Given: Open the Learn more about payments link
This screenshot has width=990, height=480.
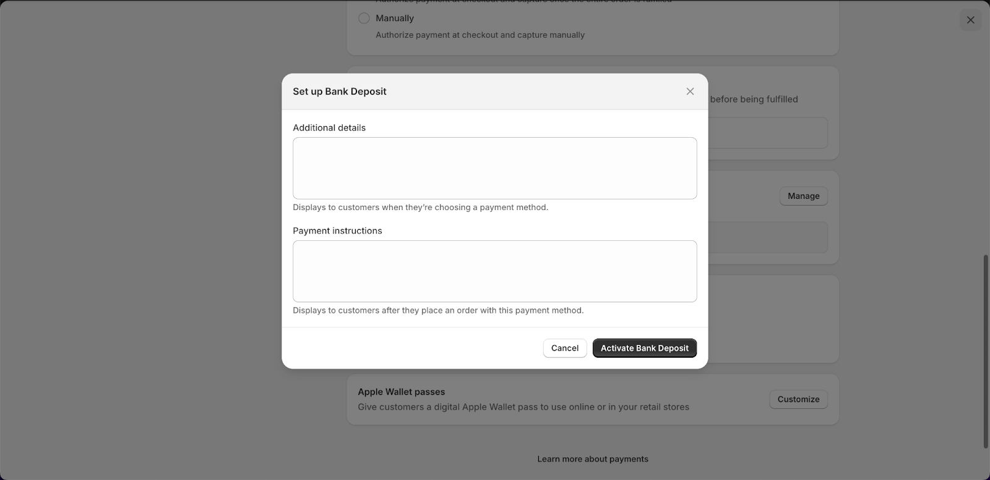Looking at the screenshot, I should point(593,459).
